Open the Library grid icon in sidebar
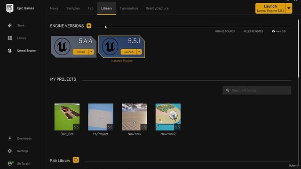 [10, 38]
